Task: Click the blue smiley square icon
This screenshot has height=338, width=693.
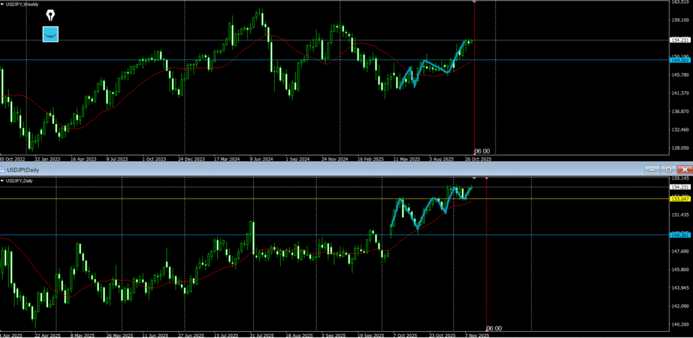Action: tap(51, 34)
